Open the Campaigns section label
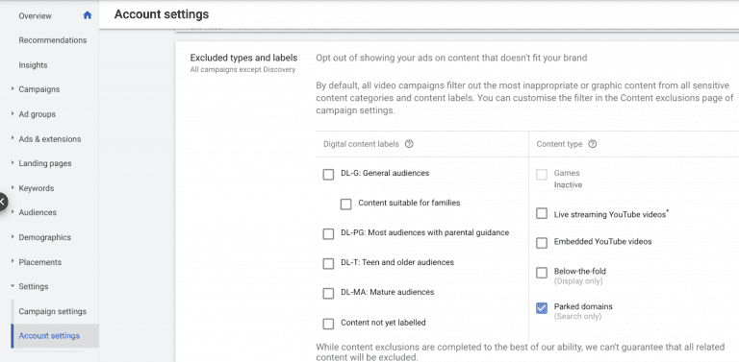This screenshot has height=362, width=739. 39,89
